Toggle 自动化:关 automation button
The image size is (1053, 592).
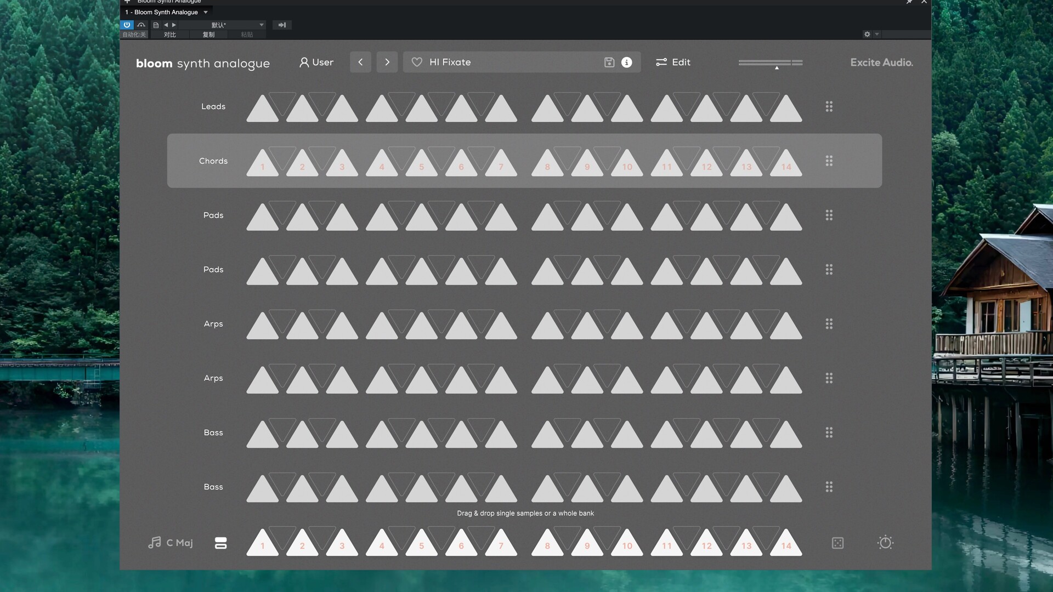[134, 35]
